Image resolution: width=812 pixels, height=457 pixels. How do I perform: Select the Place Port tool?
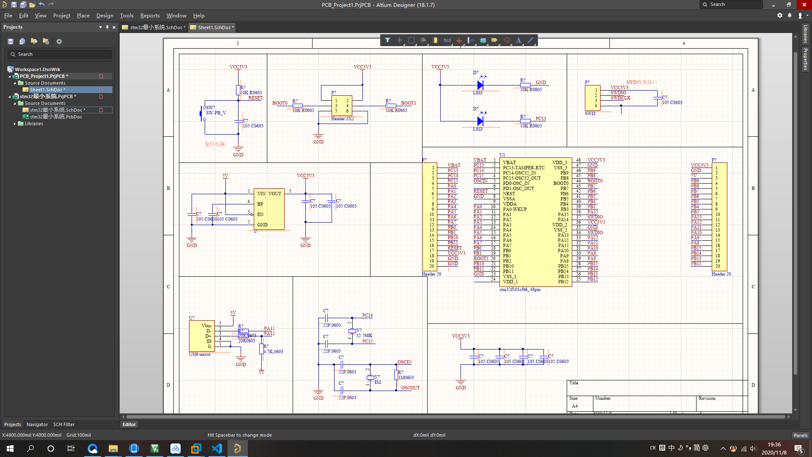point(494,41)
